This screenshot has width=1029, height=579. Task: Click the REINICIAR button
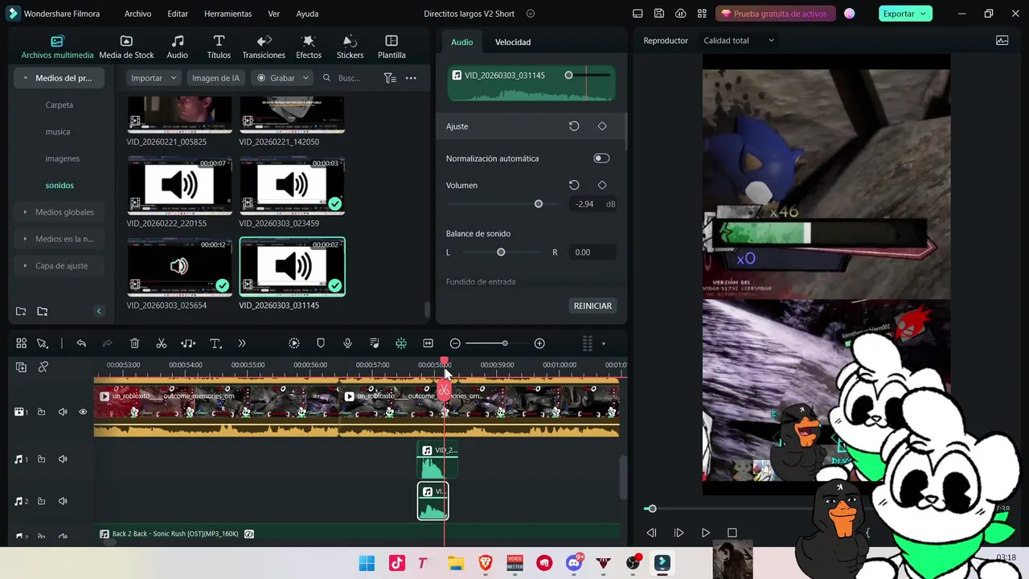[592, 306]
